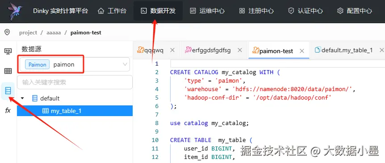Click the 'use catalog my_catalog;' line
Viewport: 385px width, 163px height.
pos(209,123)
